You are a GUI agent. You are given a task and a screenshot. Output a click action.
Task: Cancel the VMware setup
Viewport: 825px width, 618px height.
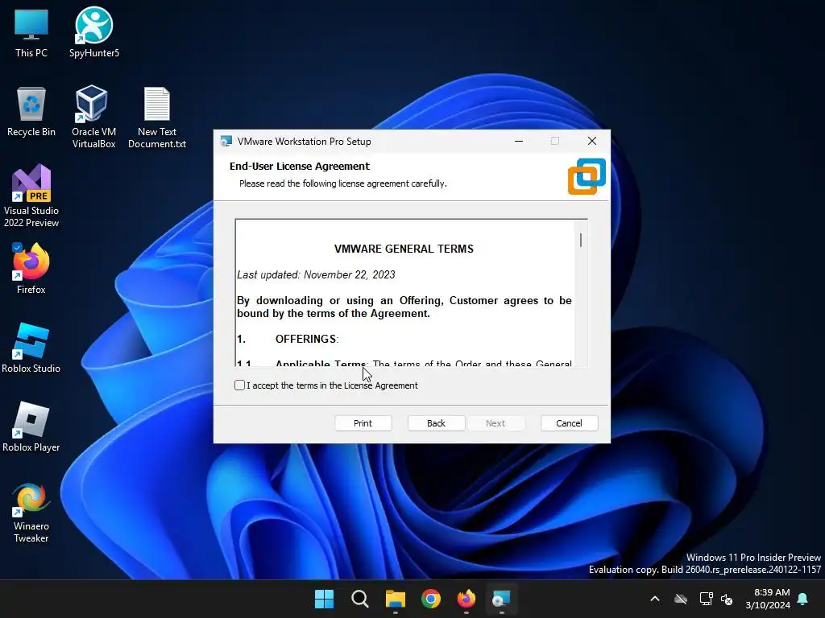[x=570, y=423]
